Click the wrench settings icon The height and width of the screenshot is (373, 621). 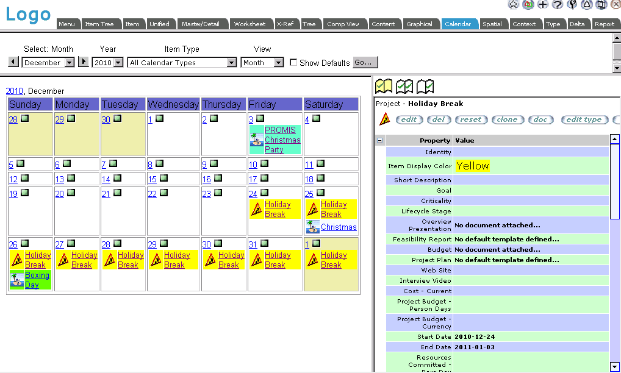tap(572, 5)
